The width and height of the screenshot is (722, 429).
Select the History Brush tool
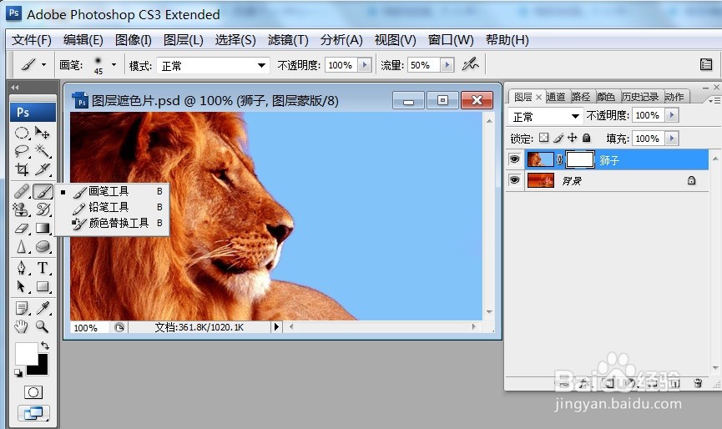[x=43, y=209]
